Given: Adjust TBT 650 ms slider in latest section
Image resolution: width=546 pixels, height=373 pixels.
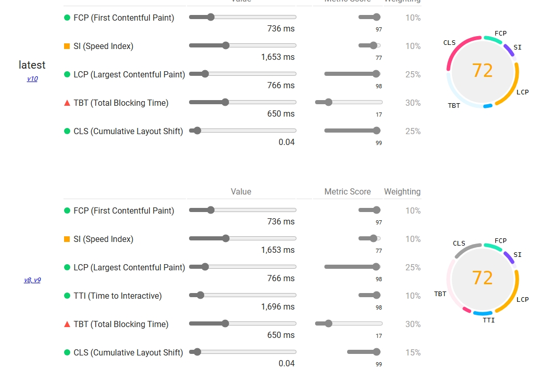Looking at the screenshot, I should coord(243,102).
